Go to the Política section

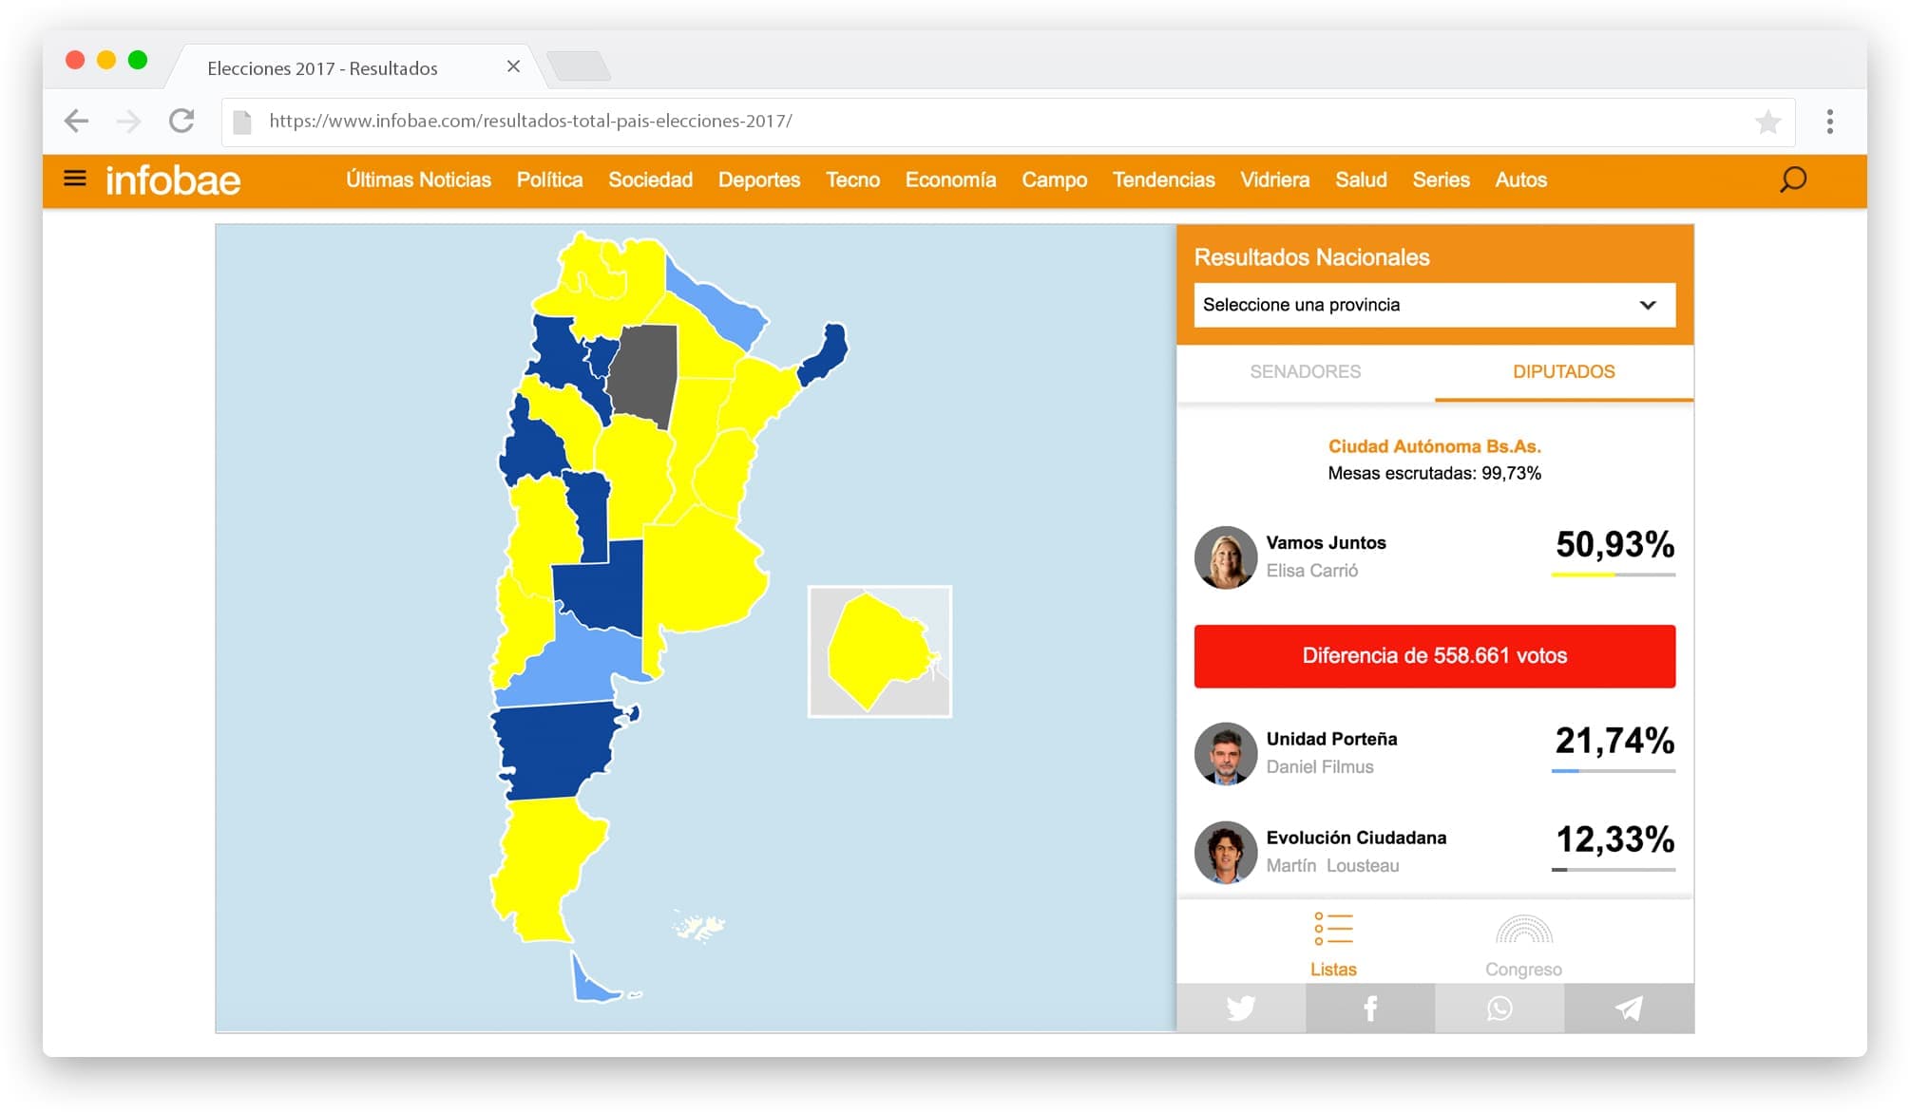tap(549, 179)
